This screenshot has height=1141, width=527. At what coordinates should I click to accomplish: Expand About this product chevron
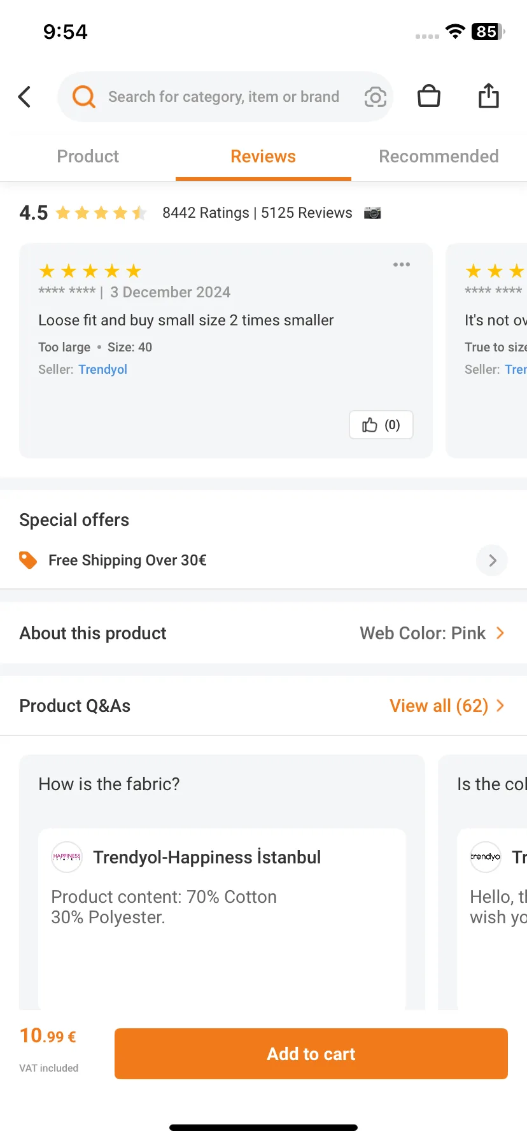(x=500, y=633)
